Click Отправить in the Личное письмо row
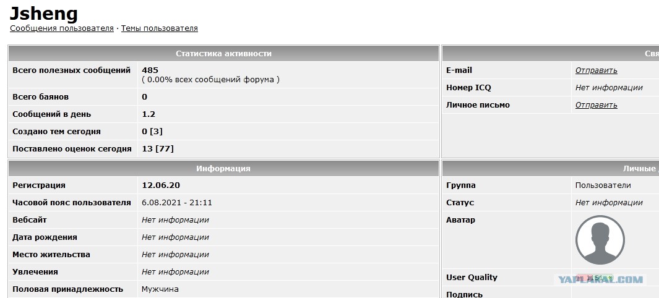This screenshot has width=659, height=298. coord(596,105)
